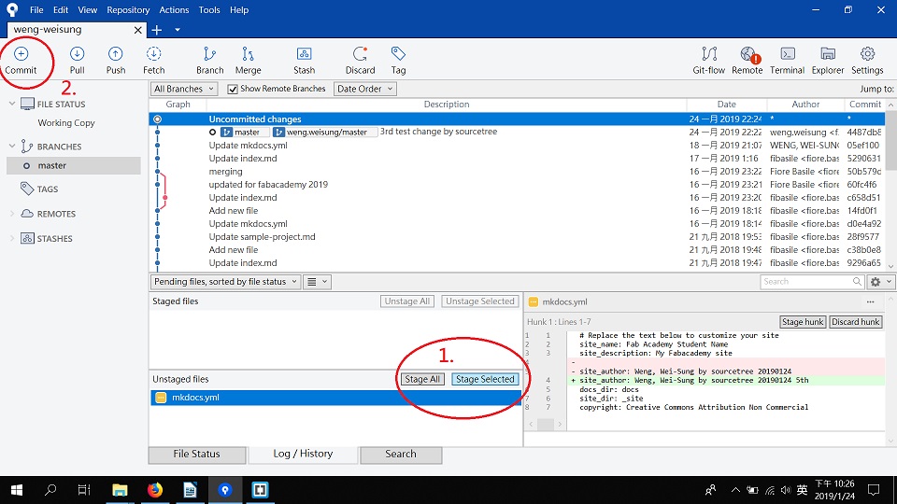Open the File menu
This screenshot has width=897, height=504.
36,9
